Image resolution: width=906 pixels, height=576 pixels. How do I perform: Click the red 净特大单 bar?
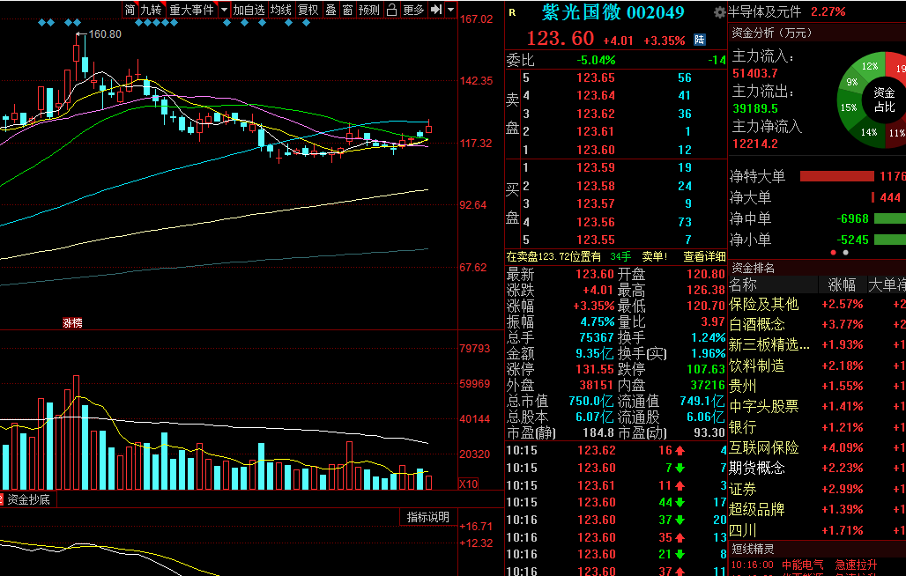(x=836, y=176)
